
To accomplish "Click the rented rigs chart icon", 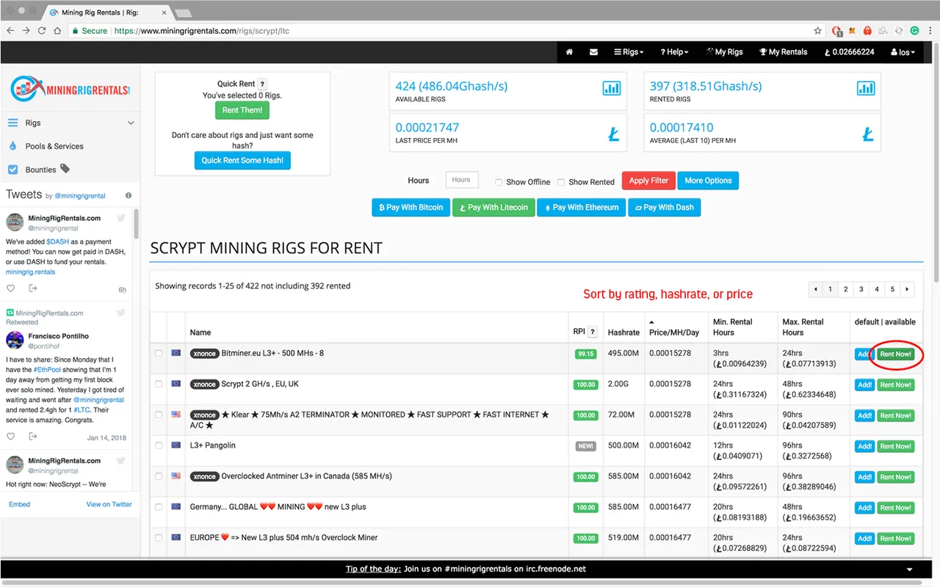I will (866, 88).
